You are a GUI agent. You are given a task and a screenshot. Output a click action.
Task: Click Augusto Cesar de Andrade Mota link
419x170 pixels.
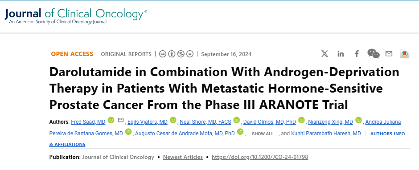pyautogui.click(x=185, y=134)
